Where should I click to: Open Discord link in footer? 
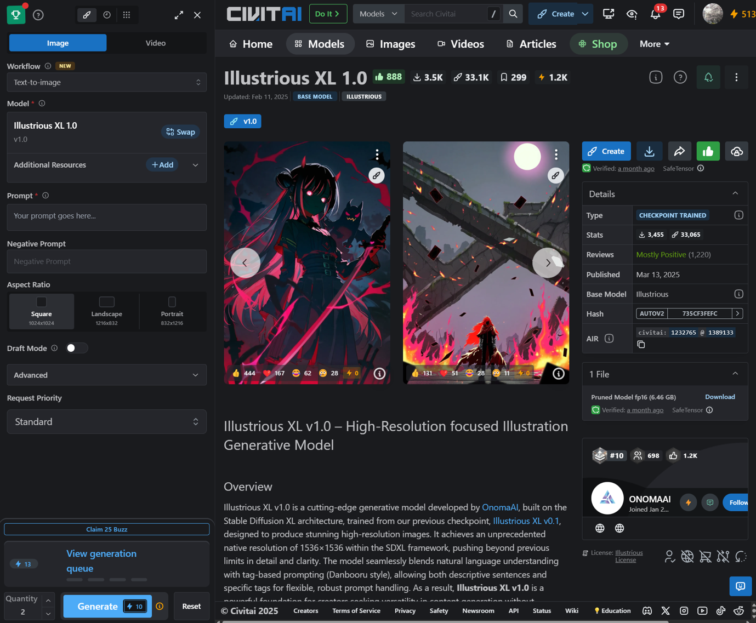[647, 610]
